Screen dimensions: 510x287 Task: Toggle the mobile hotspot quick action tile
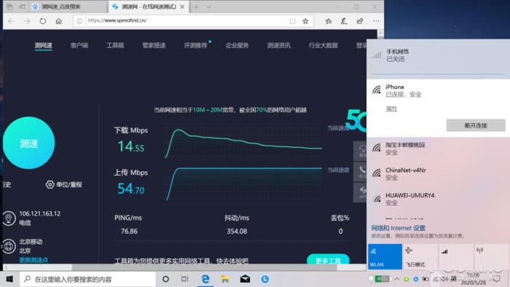click(x=491, y=256)
